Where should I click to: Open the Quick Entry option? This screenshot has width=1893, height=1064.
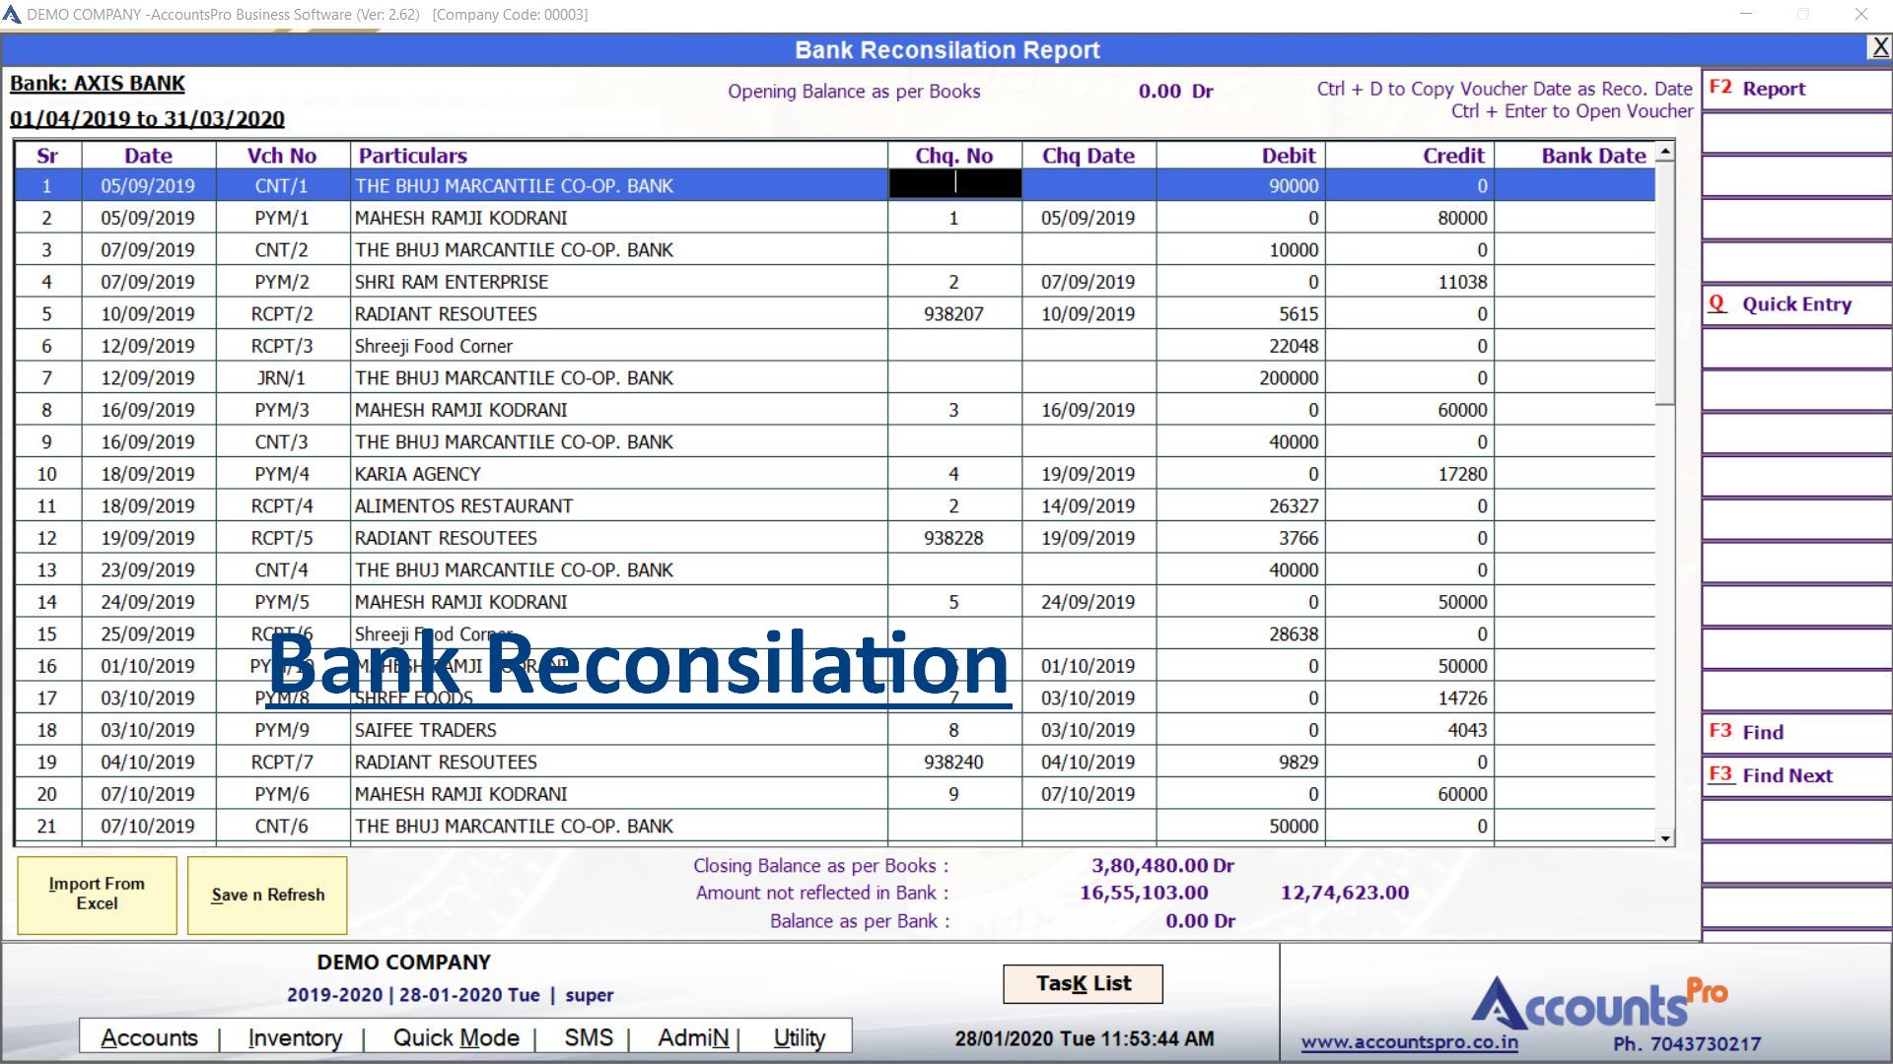(x=1794, y=304)
